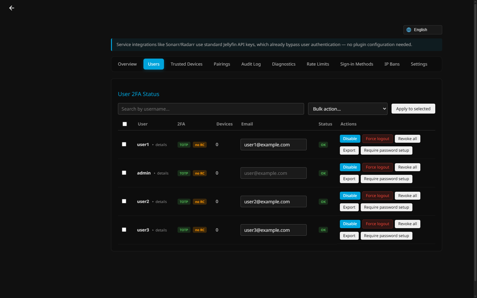Focus the Search by username field
This screenshot has height=298, width=477.
pyautogui.click(x=211, y=109)
